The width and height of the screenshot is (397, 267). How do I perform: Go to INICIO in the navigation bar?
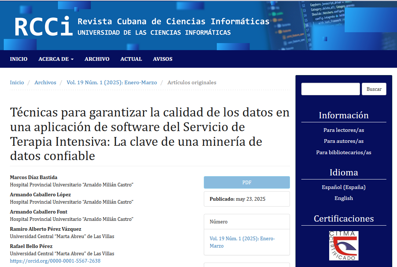click(19, 59)
